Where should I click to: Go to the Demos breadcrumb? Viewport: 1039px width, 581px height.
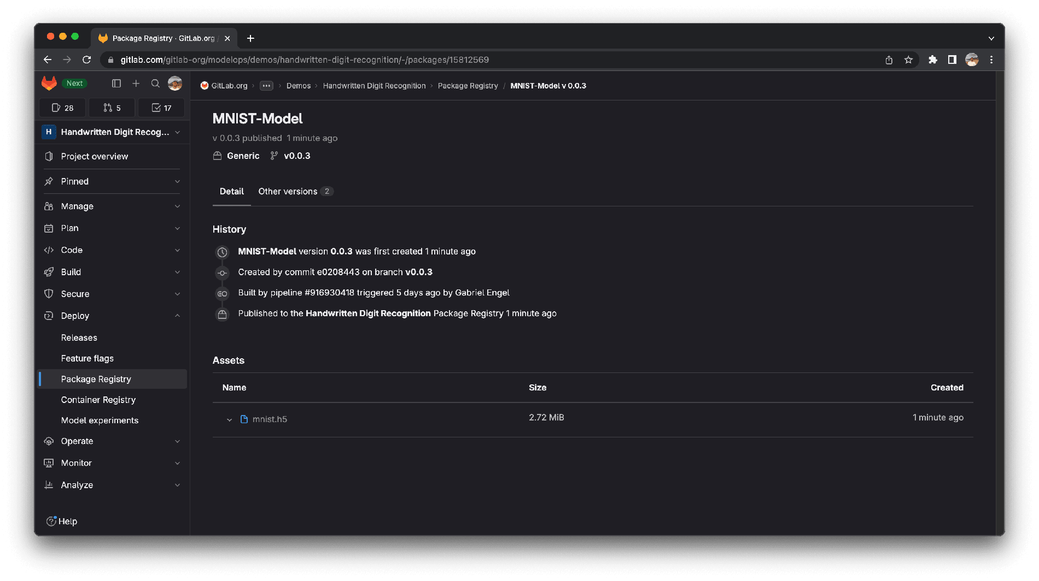(299, 86)
